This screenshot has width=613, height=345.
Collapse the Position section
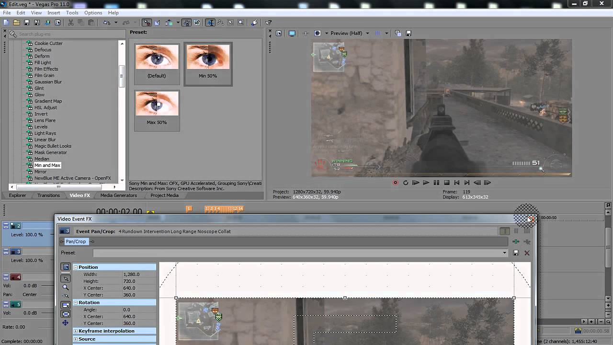pyautogui.click(x=75, y=267)
